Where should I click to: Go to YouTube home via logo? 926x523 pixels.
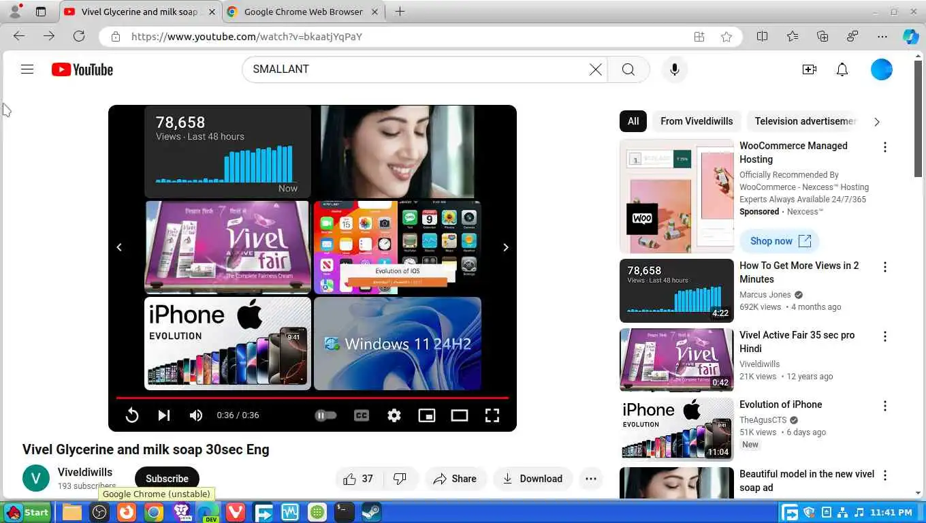82,69
